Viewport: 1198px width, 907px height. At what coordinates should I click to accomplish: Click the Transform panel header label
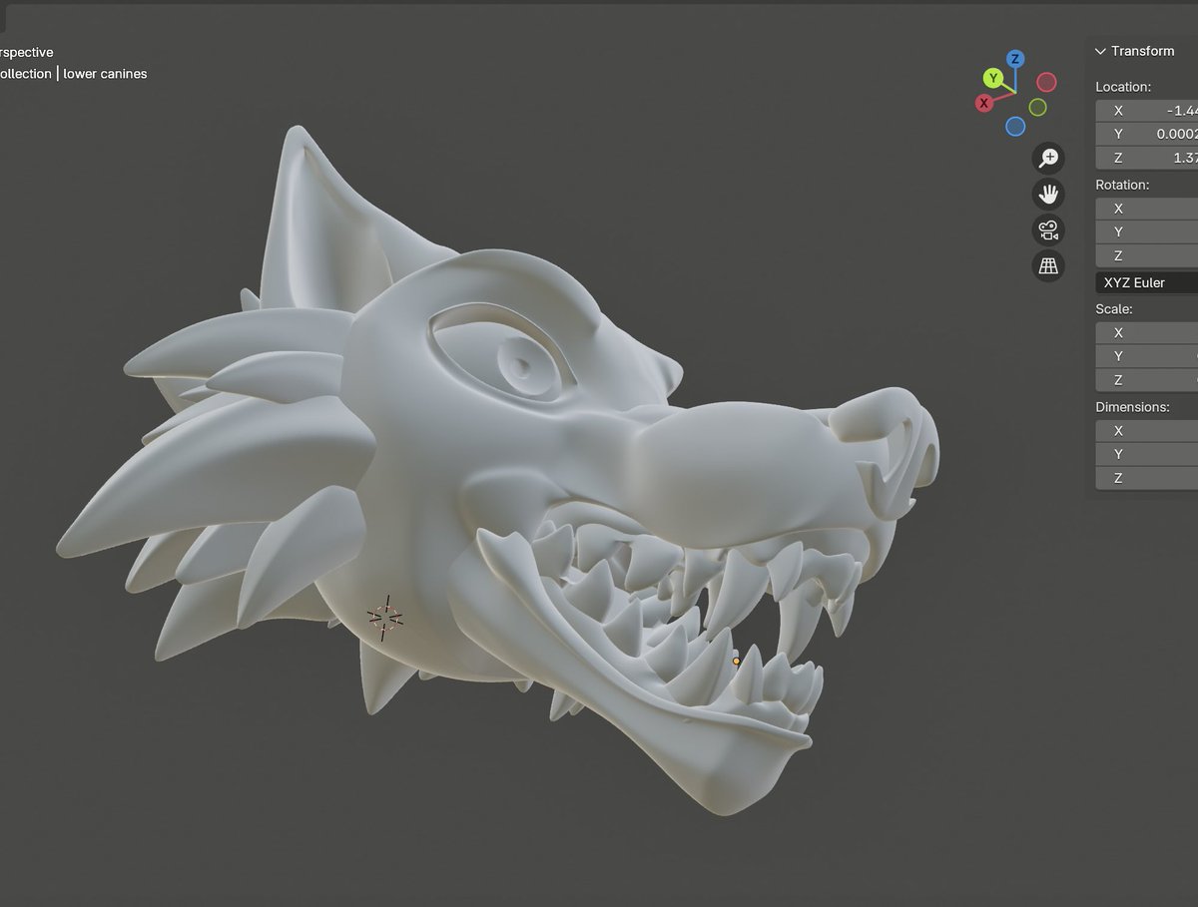pyautogui.click(x=1143, y=51)
